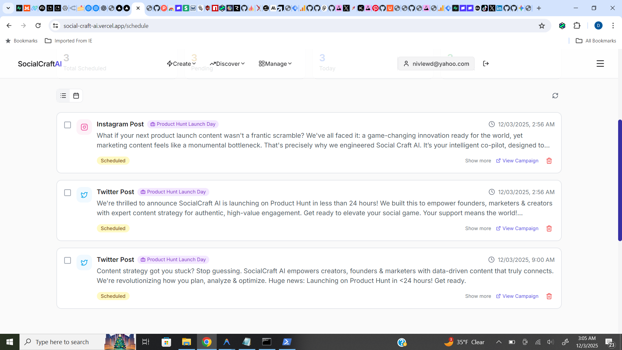The height and width of the screenshot is (350, 622).
Task: Switch to calendar view icon
Action: pos(76,96)
